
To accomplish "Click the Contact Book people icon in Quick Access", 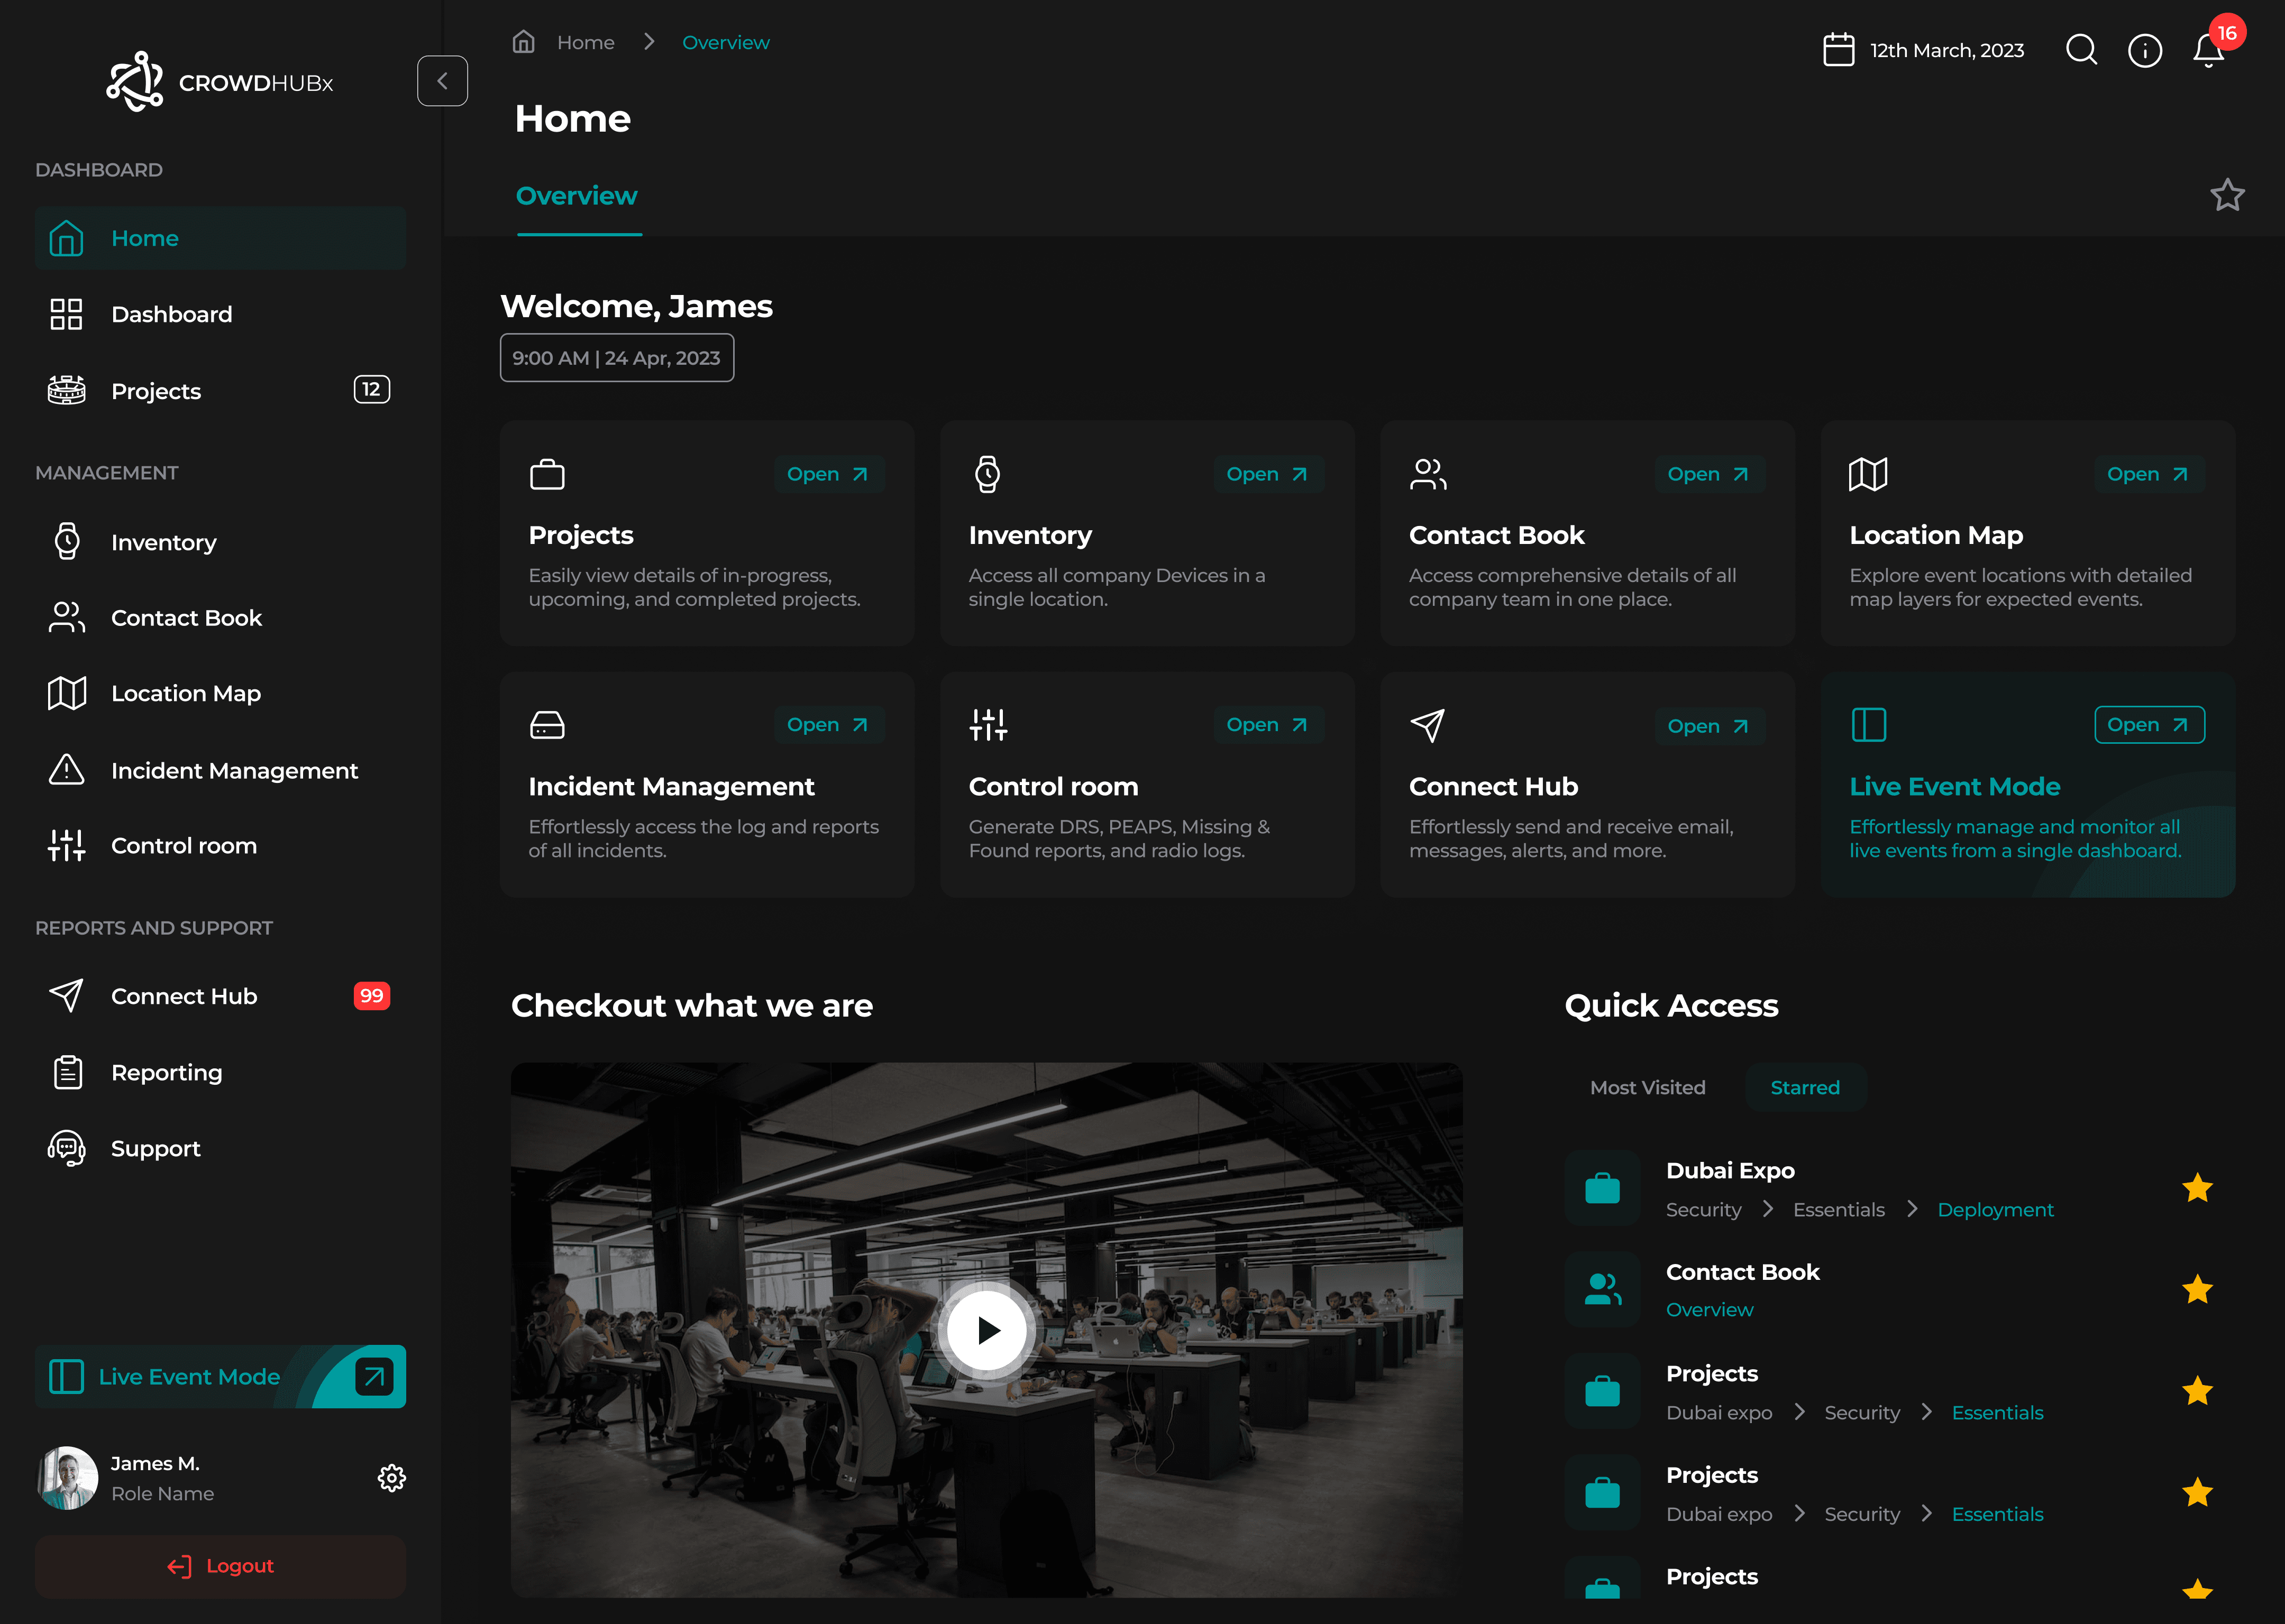I will (x=1602, y=1289).
